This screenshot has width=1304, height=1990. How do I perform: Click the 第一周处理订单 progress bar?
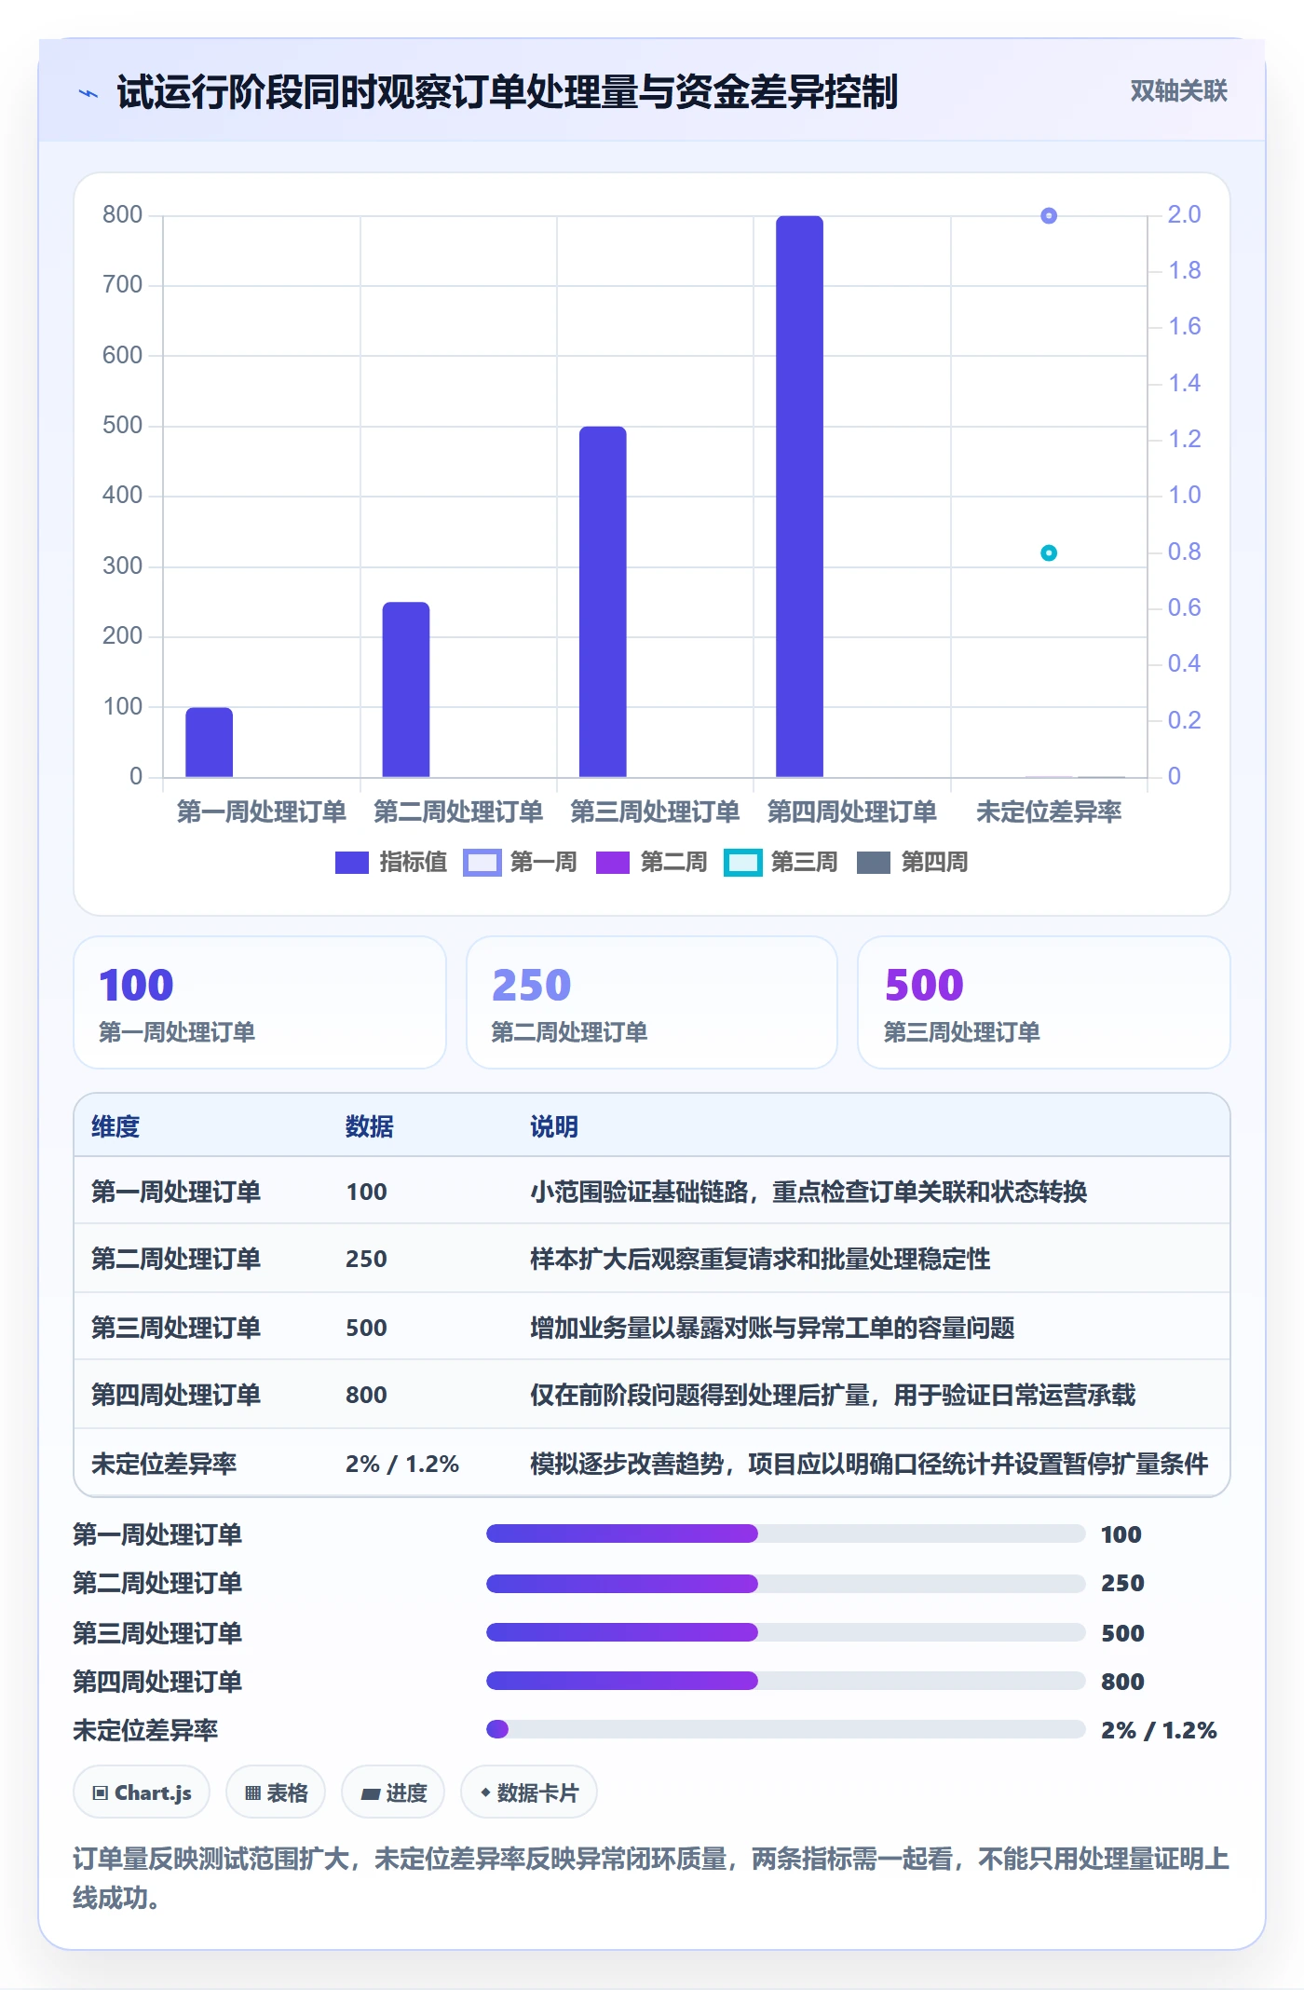[785, 1533]
